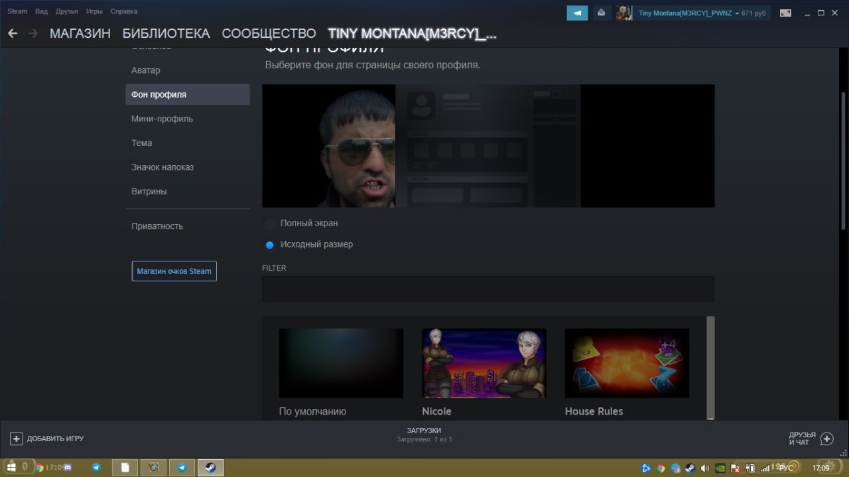Open Action Center flag icon
The width and height of the screenshot is (849, 477).
(736, 468)
